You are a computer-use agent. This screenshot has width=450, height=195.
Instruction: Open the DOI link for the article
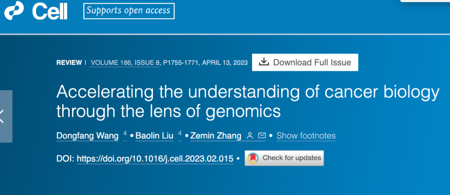click(x=155, y=158)
